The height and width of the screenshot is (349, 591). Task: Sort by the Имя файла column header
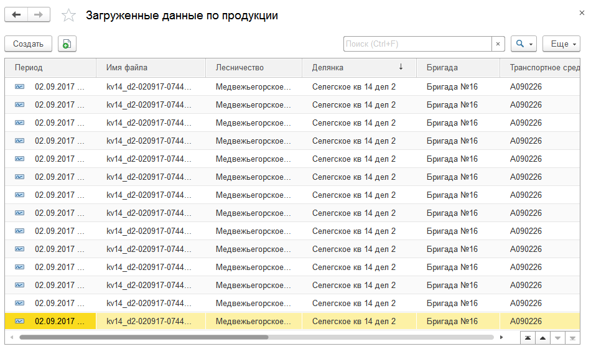click(x=151, y=68)
